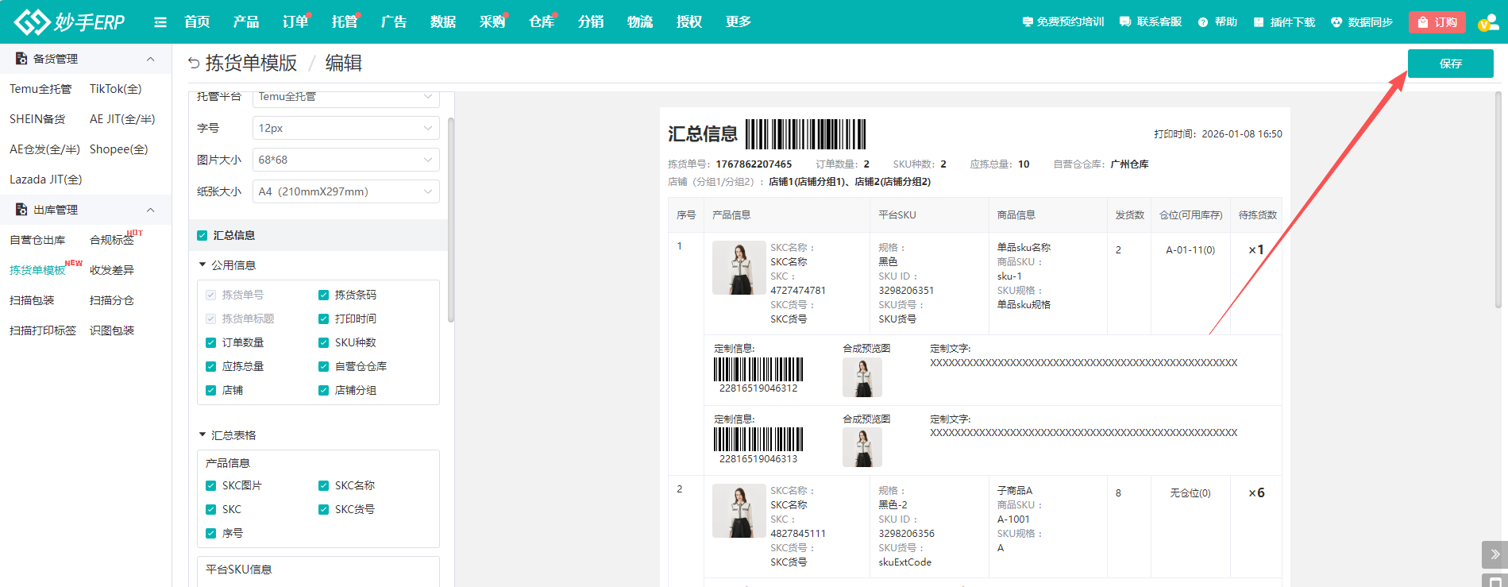
Task: Click the double-arrow expand icon at bottom right
Action: point(1495,554)
